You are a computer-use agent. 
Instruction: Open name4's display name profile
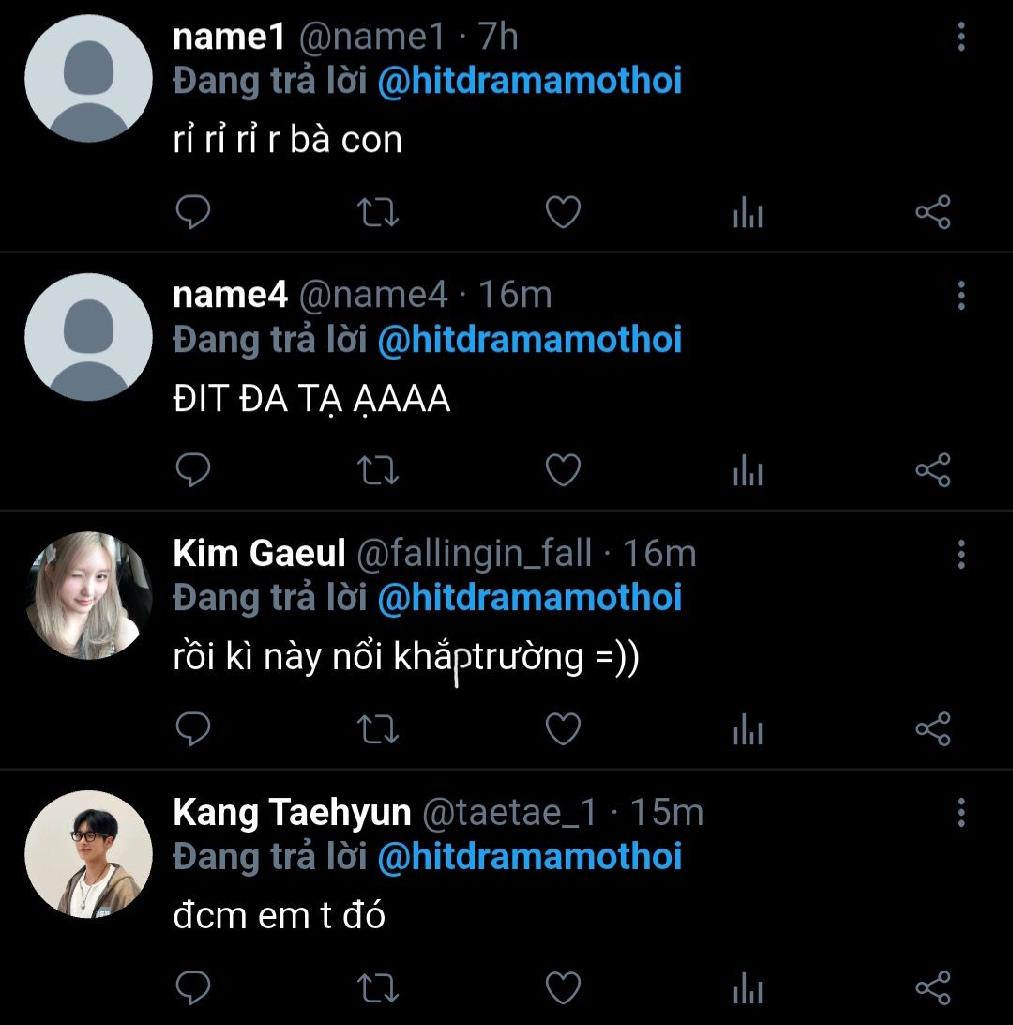point(231,296)
